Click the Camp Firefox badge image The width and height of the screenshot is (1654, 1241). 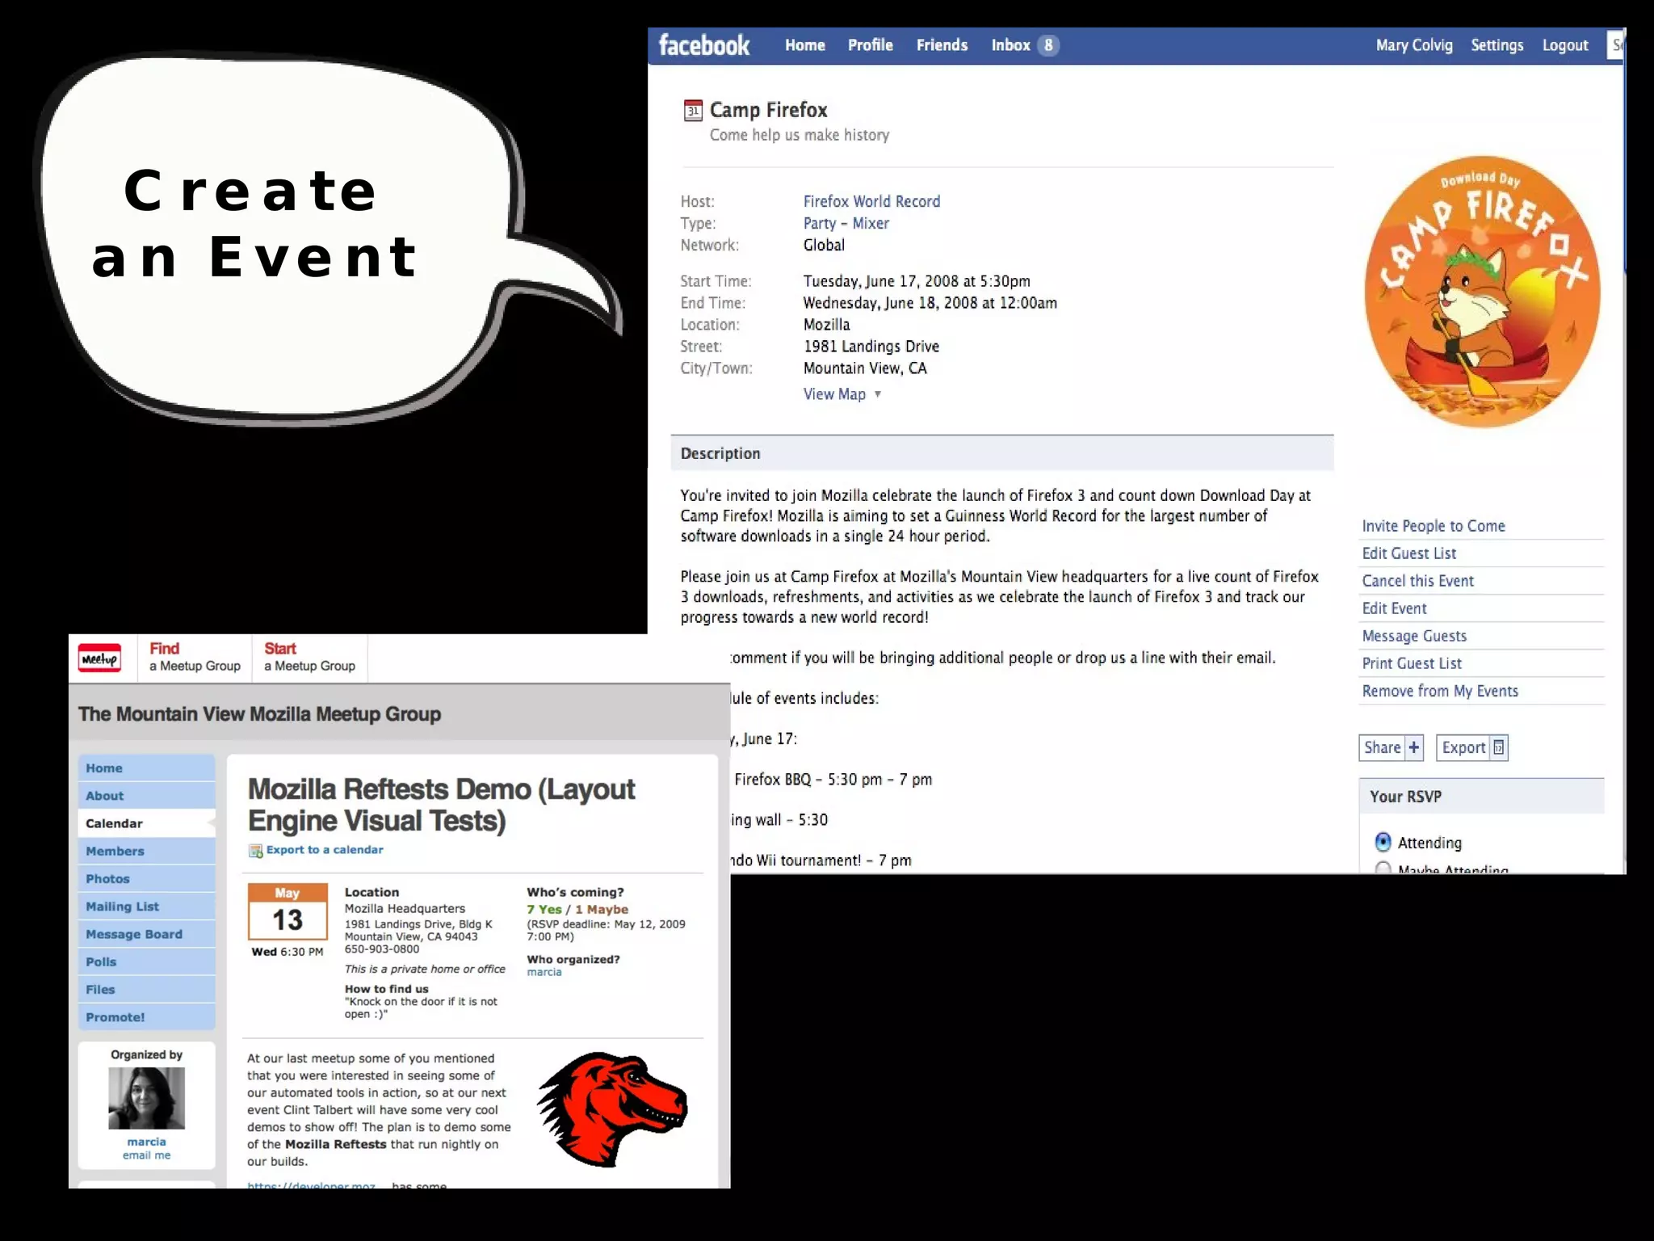pos(1482,292)
